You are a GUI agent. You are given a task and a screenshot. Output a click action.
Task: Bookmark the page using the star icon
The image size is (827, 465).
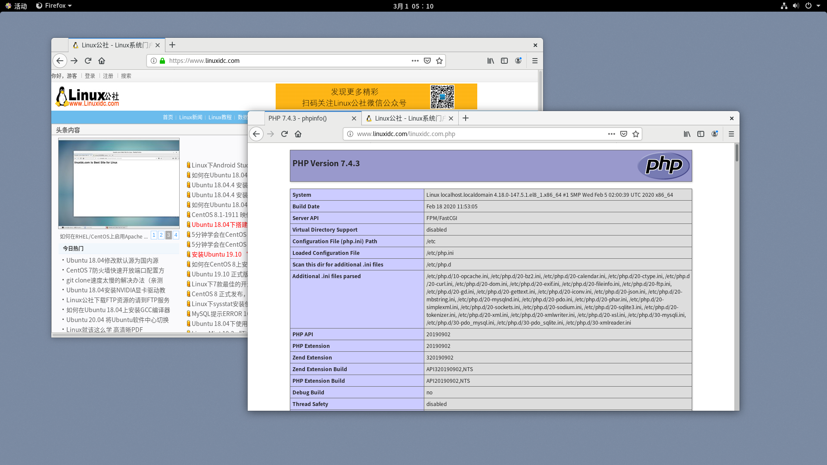coord(636,134)
